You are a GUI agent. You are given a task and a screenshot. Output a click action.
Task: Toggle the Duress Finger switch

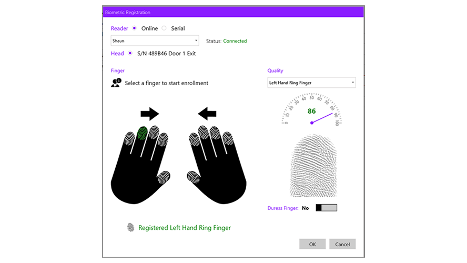tap(327, 208)
